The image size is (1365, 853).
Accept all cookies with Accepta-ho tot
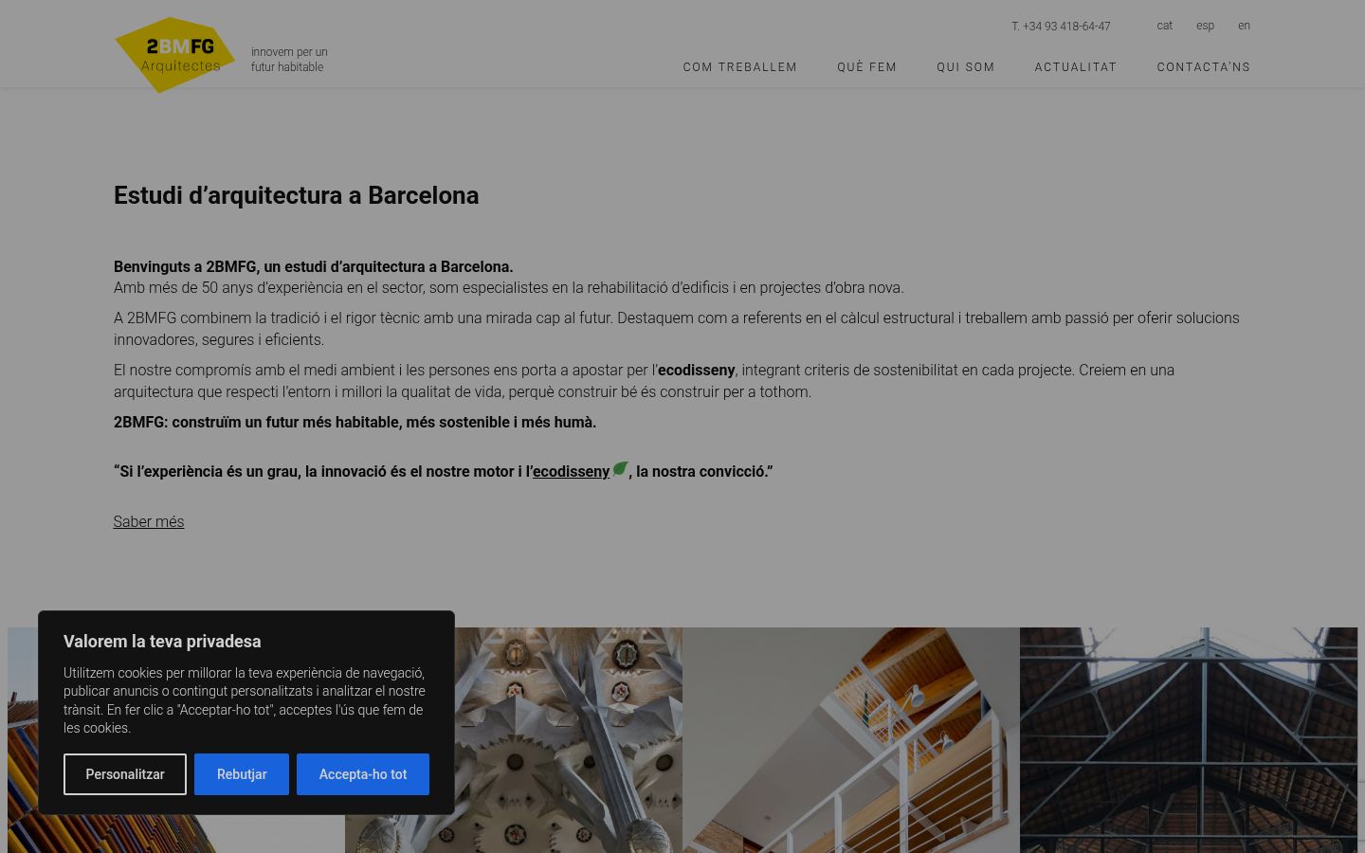pos(363,774)
